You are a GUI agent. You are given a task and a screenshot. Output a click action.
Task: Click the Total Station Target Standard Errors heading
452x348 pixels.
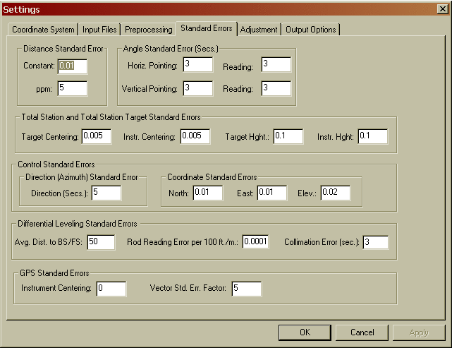click(x=111, y=117)
